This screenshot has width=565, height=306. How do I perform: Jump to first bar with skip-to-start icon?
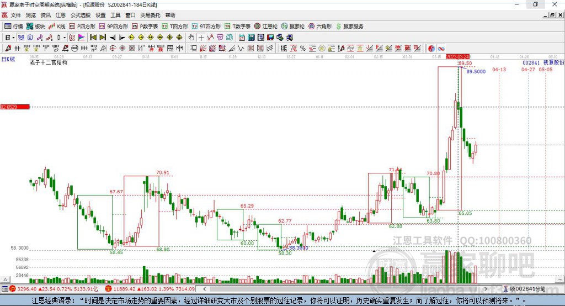[93, 37]
